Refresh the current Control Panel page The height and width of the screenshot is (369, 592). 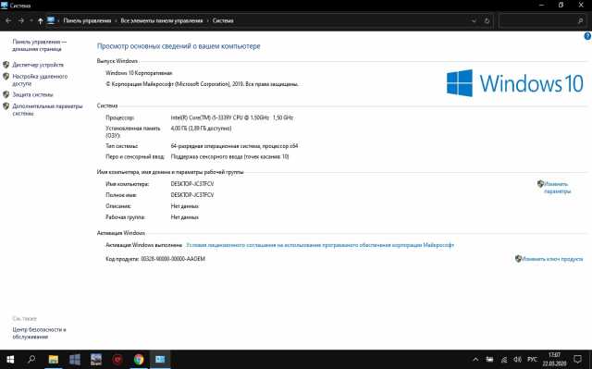tap(487, 20)
